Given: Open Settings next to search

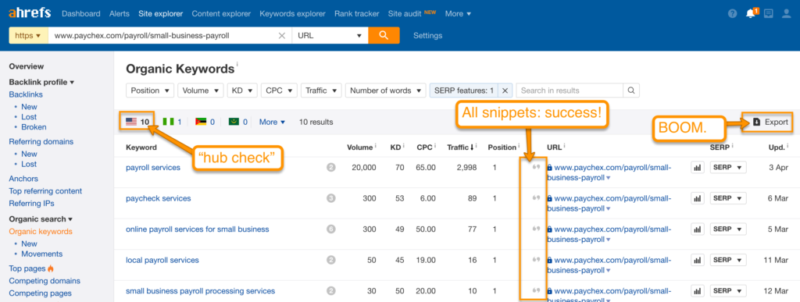Looking at the screenshot, I should [427, 36].
